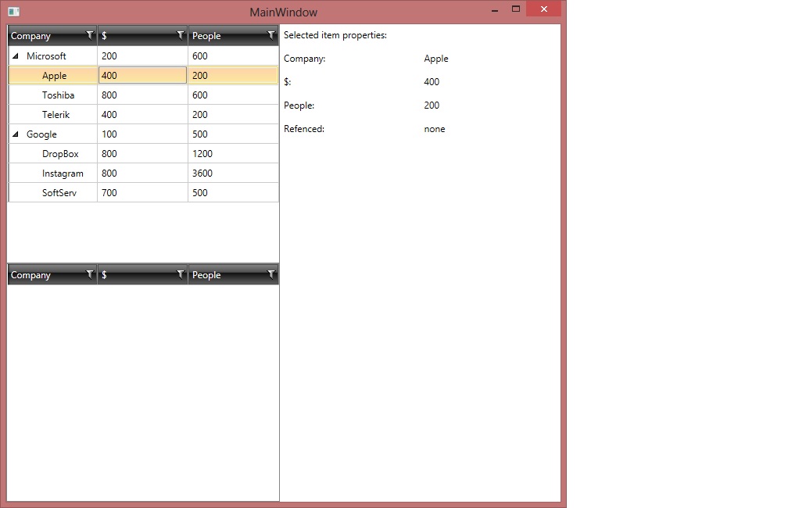788x508 pixels.
Task: Sort by upper People column header
Action: (x=233, y=36)
